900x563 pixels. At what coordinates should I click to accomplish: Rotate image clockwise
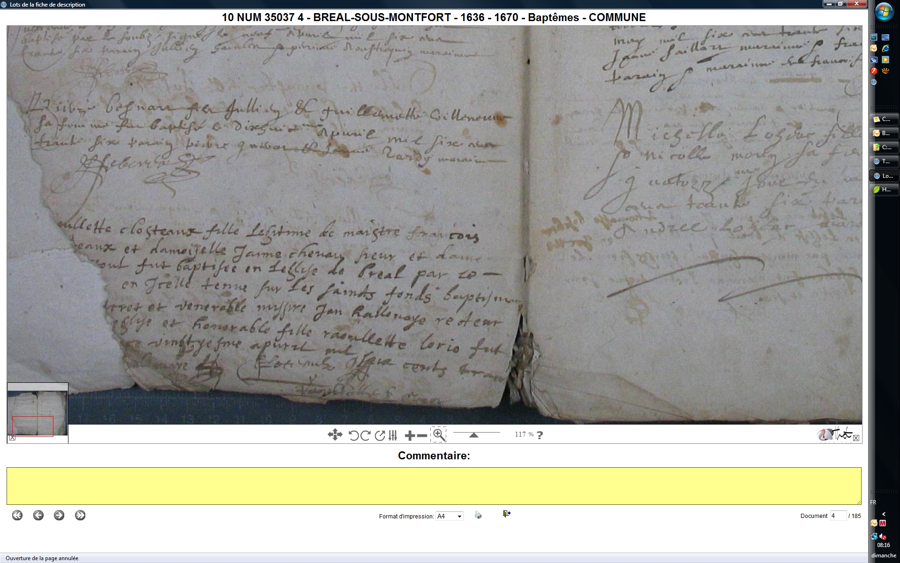(x=366, y=435)
